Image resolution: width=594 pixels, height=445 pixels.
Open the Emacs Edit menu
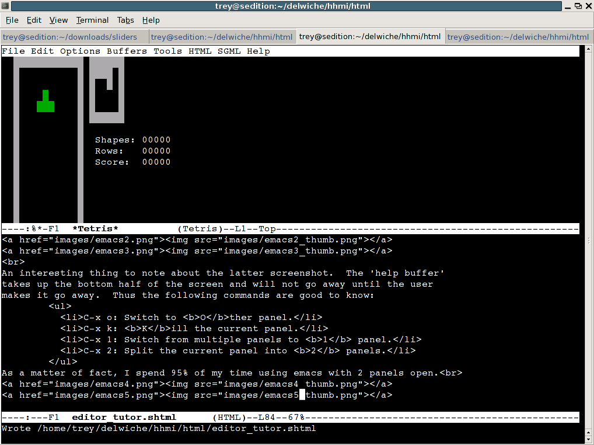(x=43, y=51)
